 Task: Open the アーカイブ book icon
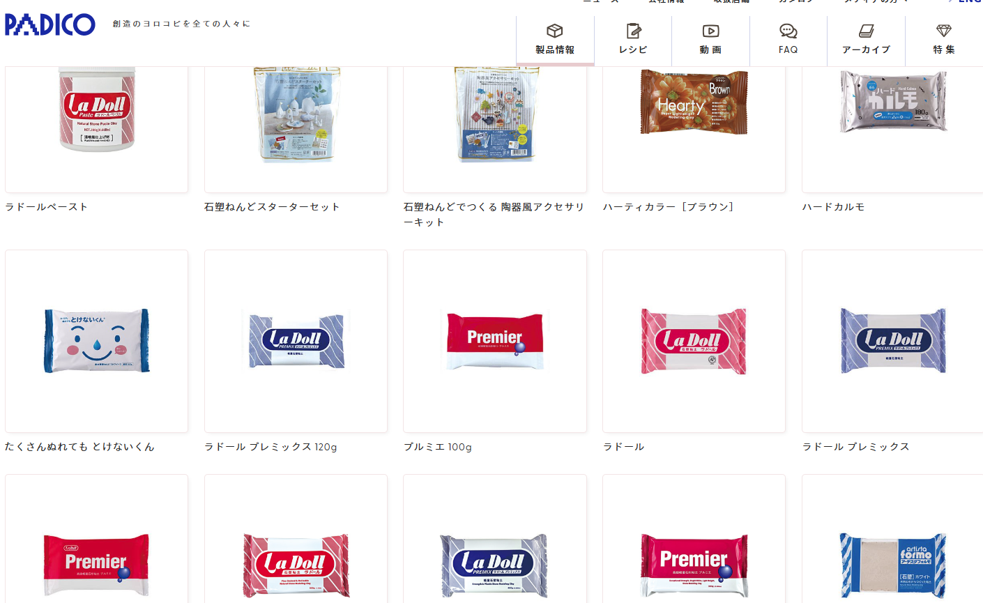(867, 31)
